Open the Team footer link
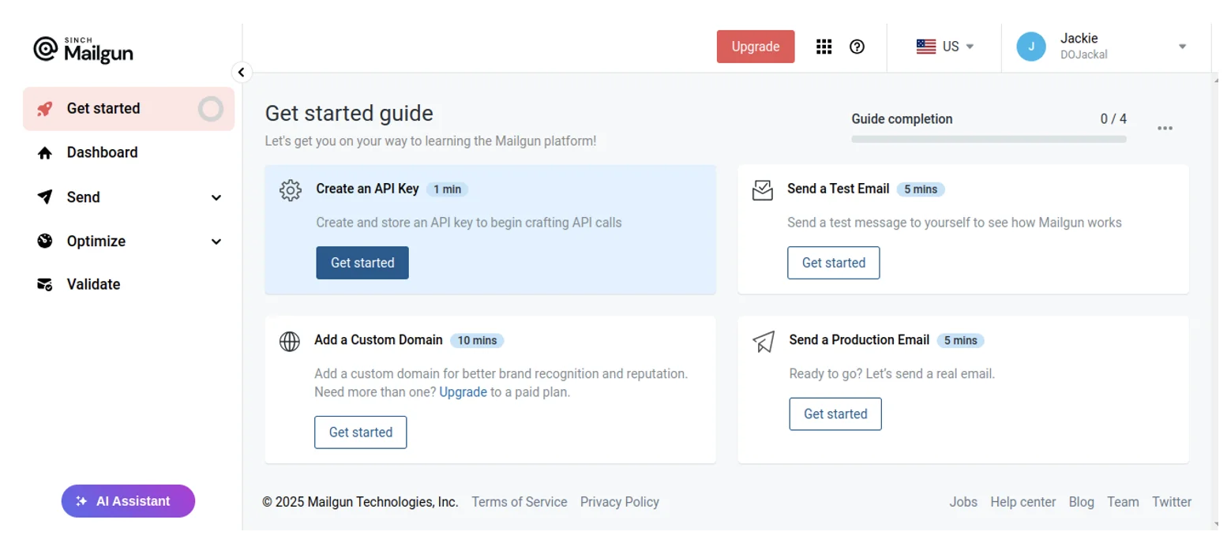 click(x=1123, y=502)
